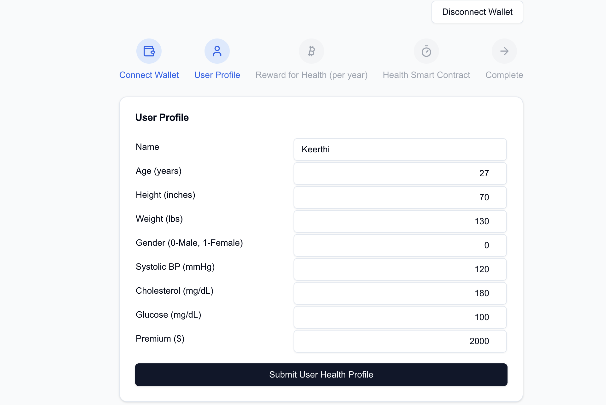Viewport: 606px width, 405px height.
Task: Click the Premium ($) input field
Action: coord(400,341)
